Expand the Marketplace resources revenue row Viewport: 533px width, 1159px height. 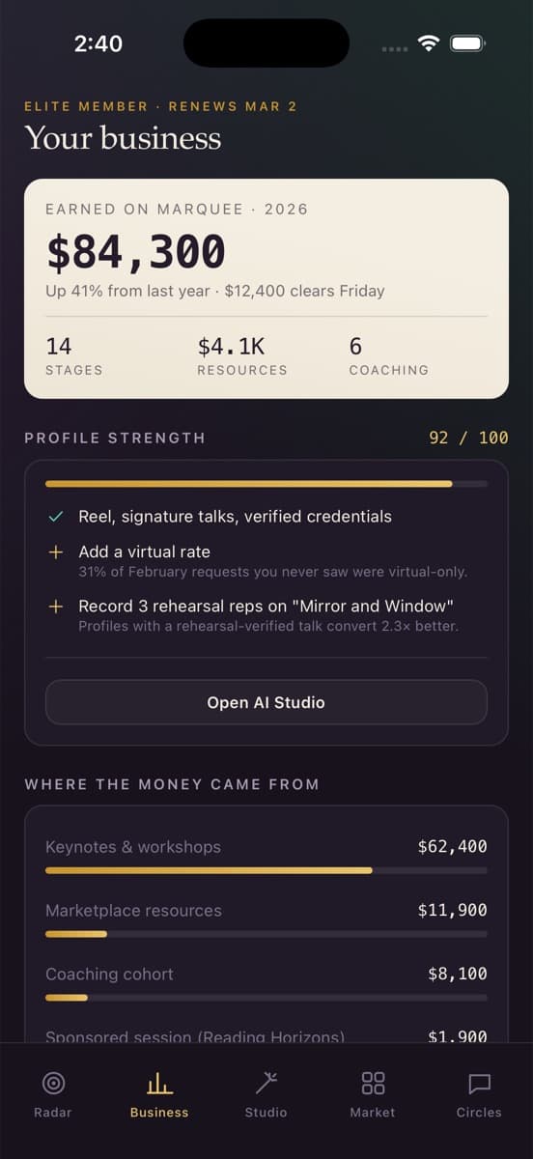(266, 920)
